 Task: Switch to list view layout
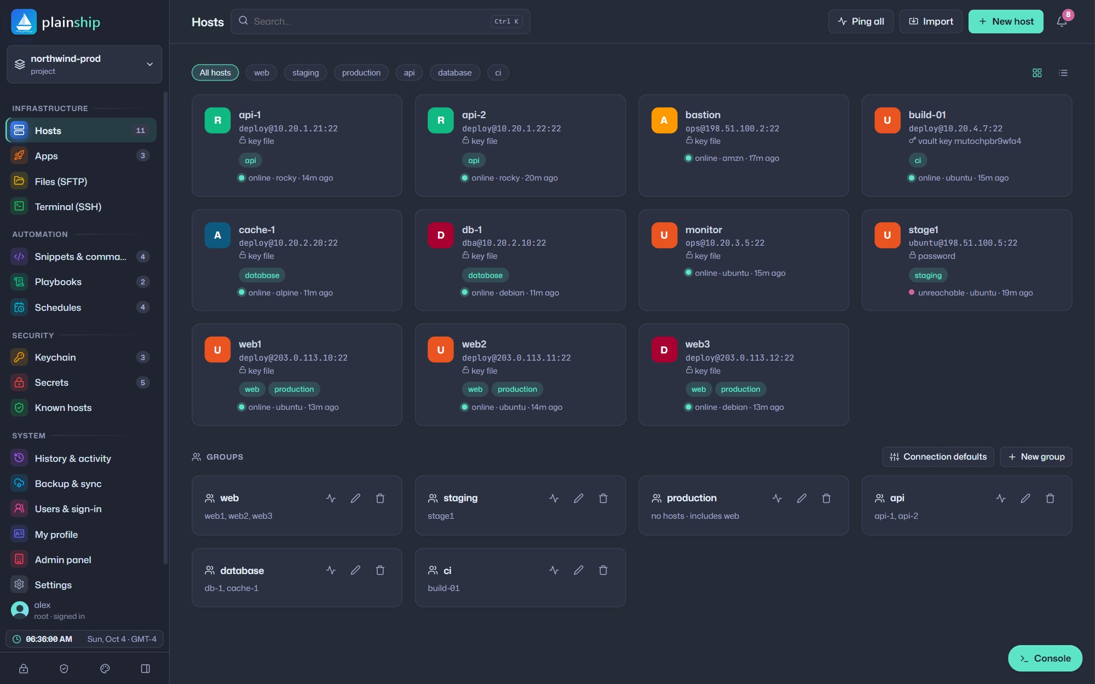pyautogui.click(x=1063, y=73)
